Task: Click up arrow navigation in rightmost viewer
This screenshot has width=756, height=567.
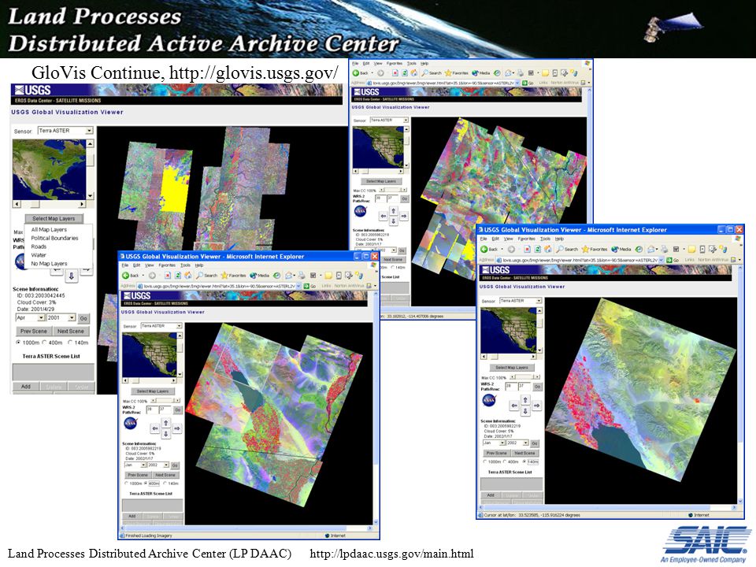Action: [525, 400]
